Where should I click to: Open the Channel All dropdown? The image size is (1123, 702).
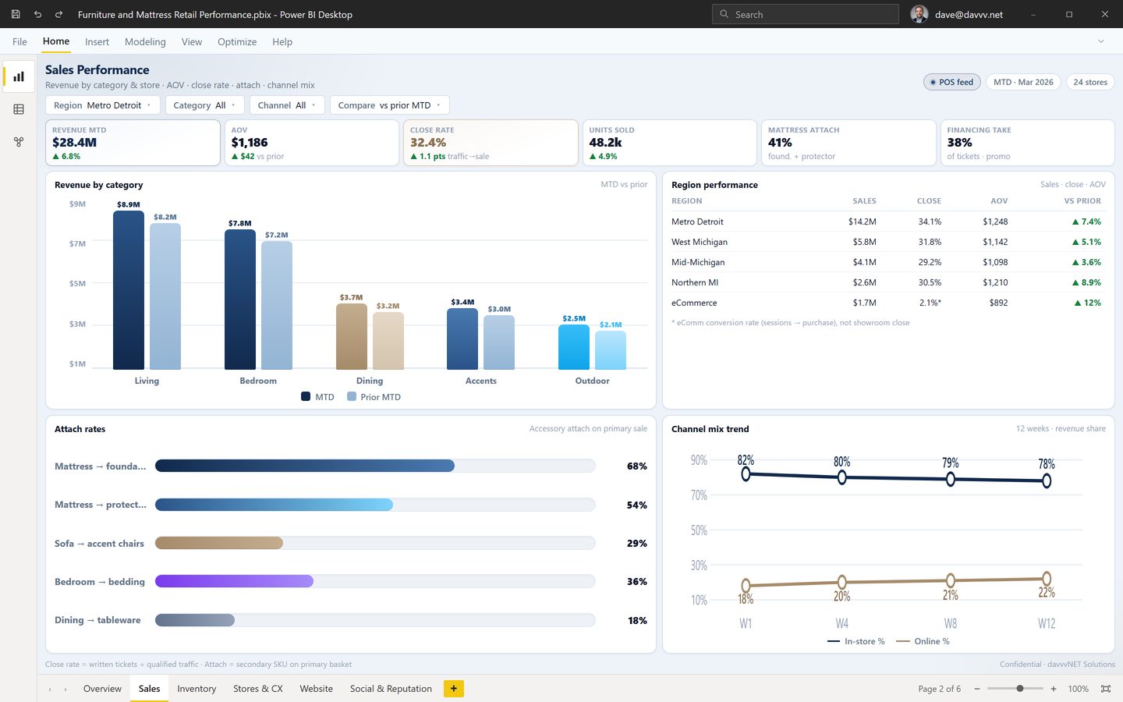[x=287, y=105]
